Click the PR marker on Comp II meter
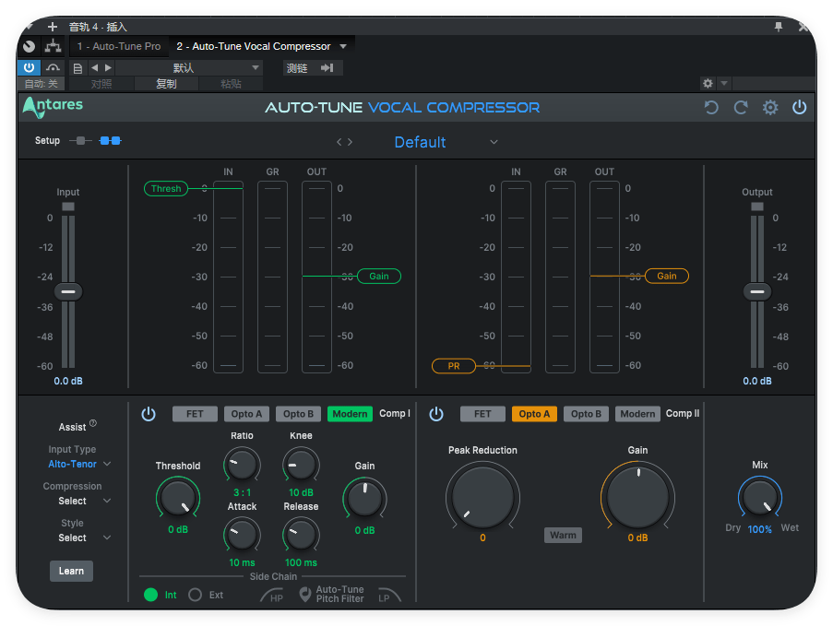 coord(454,366)
